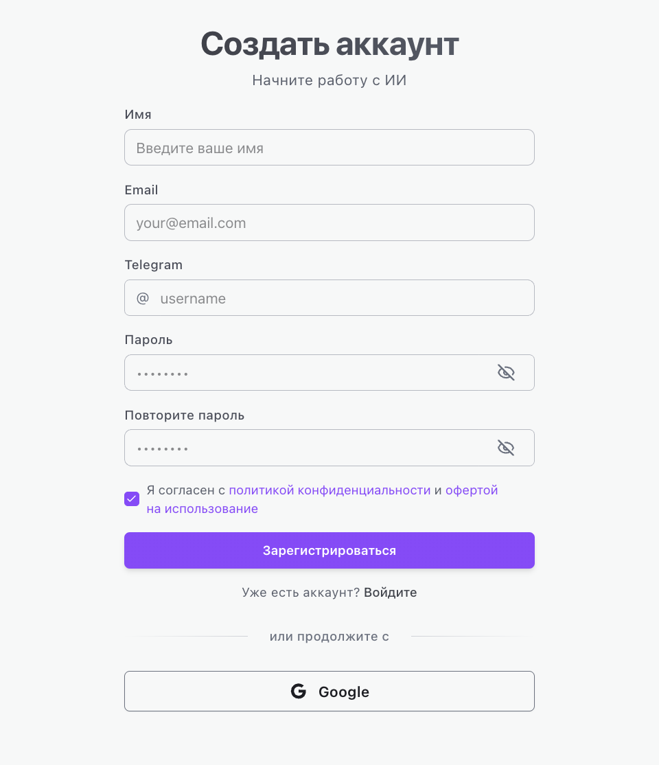Click the Имя field label
659x765 pixels.
(x=138, y=115)
